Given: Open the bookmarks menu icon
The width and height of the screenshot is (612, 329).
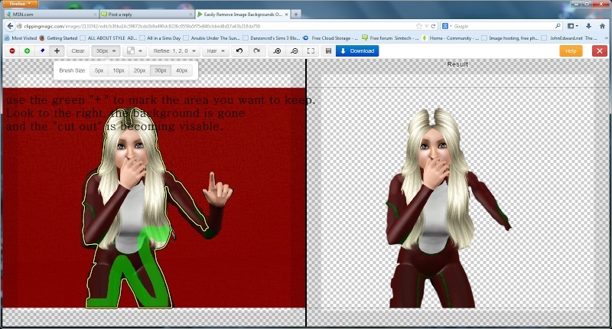Looking at the screenshot, I should click(x=572, y=26).
